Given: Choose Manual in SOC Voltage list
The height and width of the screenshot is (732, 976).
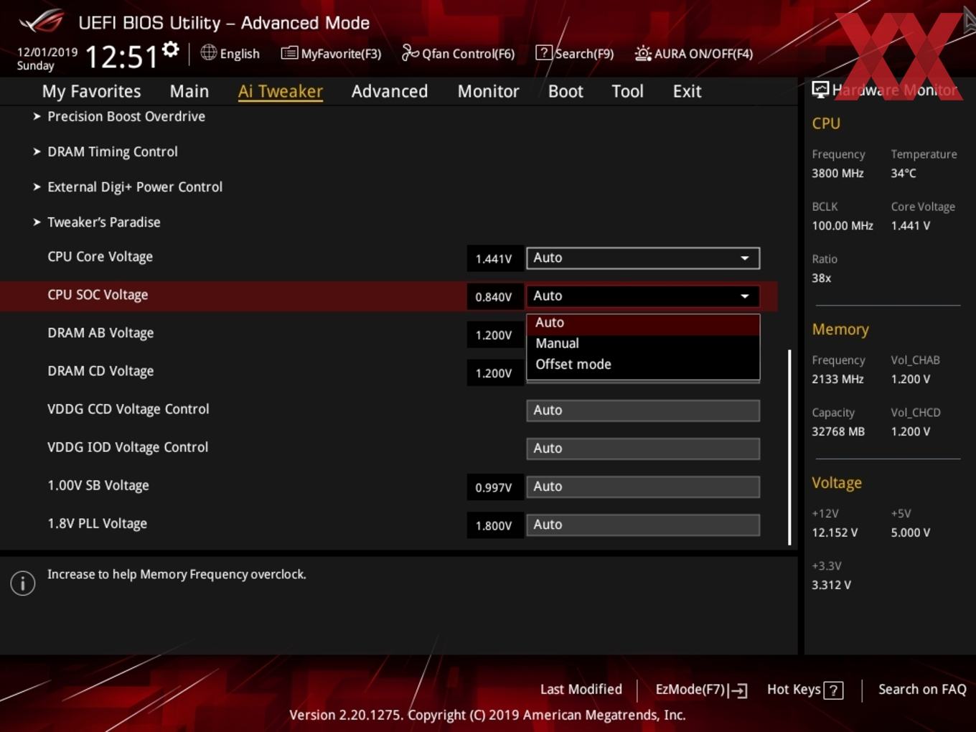Looking at the screenshot, I should 643,344.
